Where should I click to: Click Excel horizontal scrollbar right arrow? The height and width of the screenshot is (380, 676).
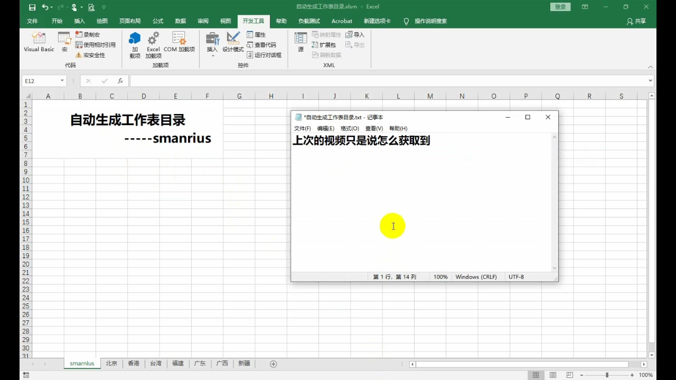click(x=644, y=364)
